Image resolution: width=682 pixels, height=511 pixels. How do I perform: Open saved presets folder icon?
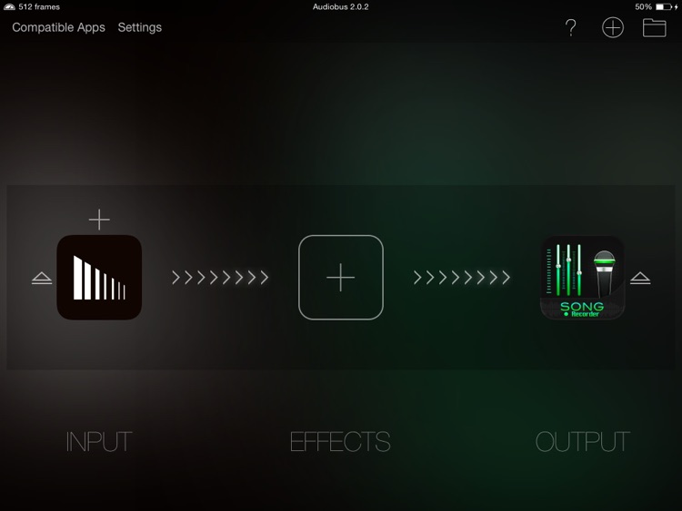click(654, 28)
